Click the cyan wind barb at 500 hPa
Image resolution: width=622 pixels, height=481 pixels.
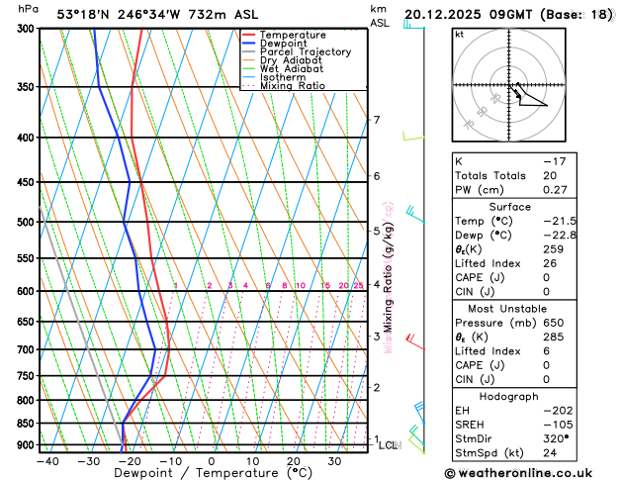[x=415, y=215]
